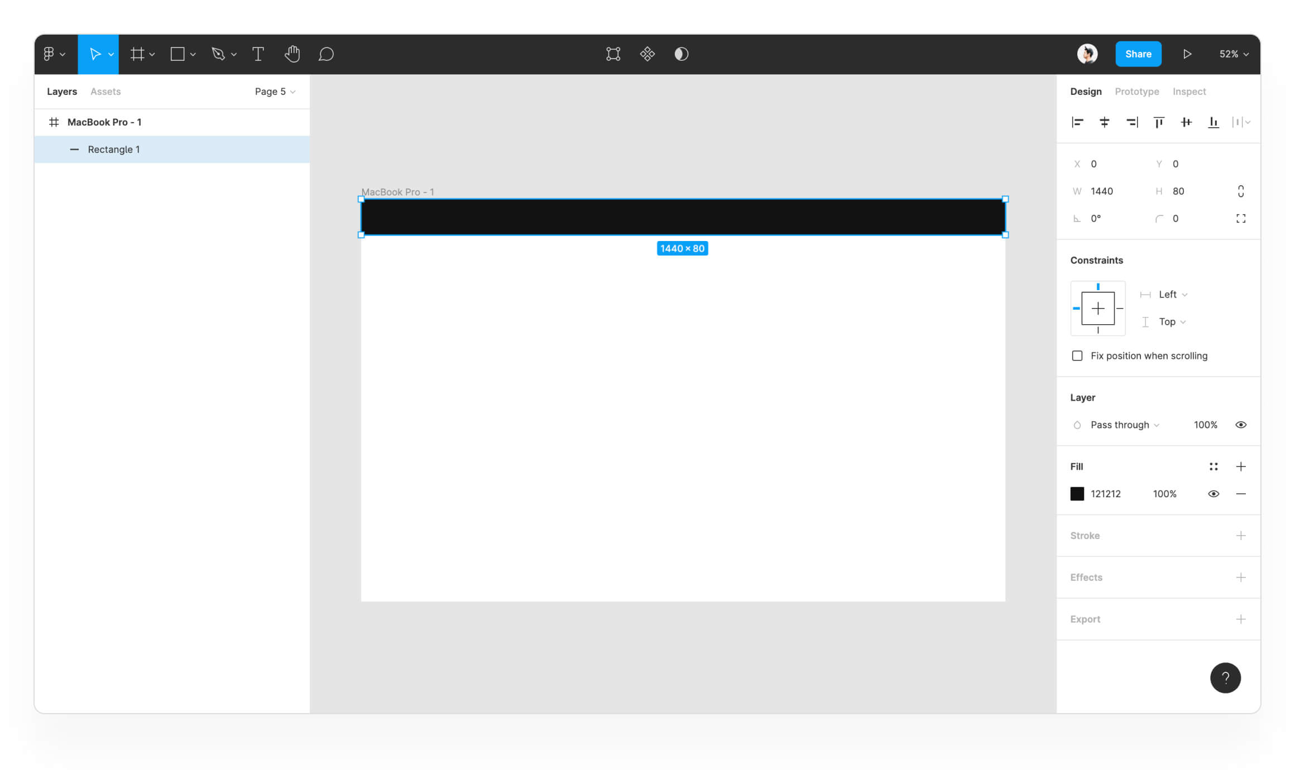Open the Page 5 dropdown
1295x770 pixels.
275,92
